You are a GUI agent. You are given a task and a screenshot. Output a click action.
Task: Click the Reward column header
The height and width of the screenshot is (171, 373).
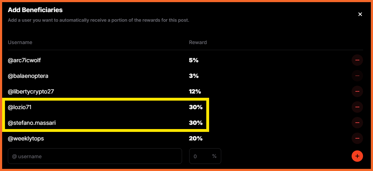(x=198, y=42)
